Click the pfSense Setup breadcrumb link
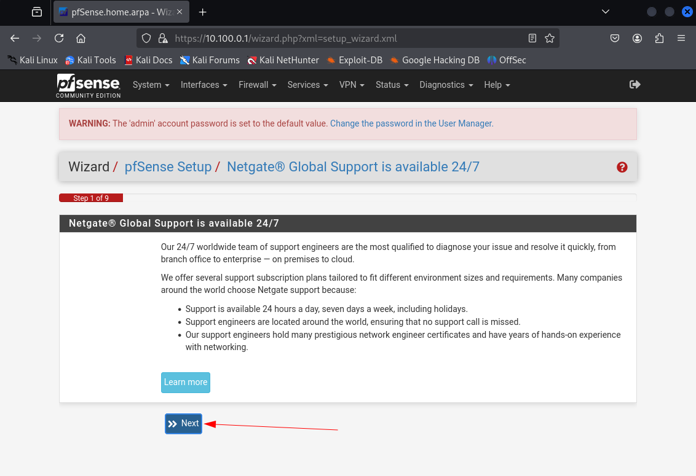 (x=168, y=167)
